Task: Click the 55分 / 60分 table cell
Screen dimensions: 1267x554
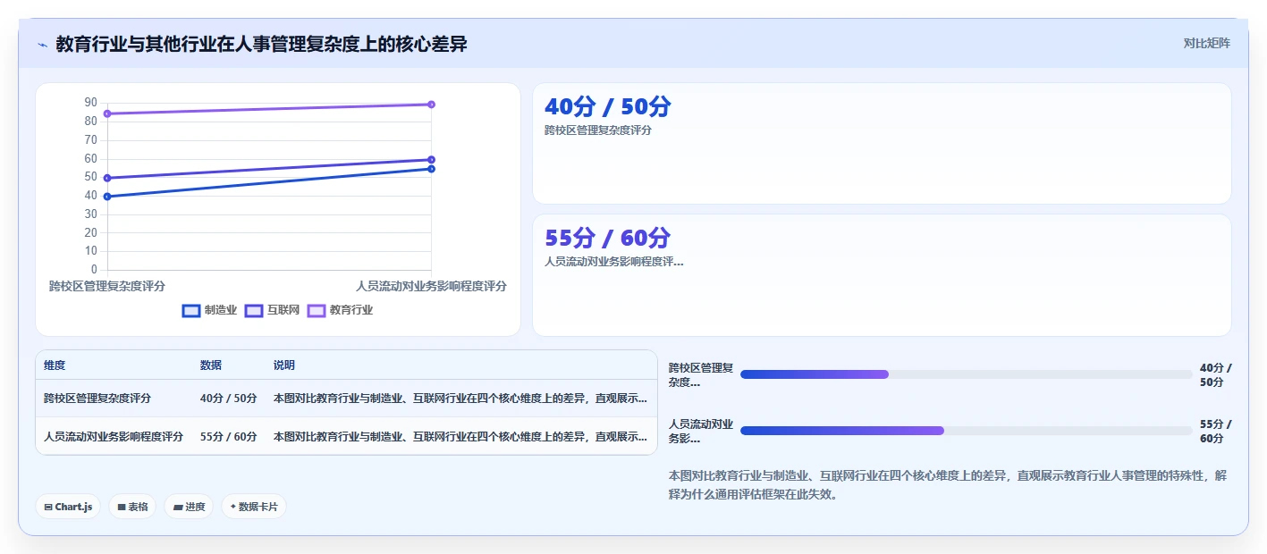Action: [229, 437]
